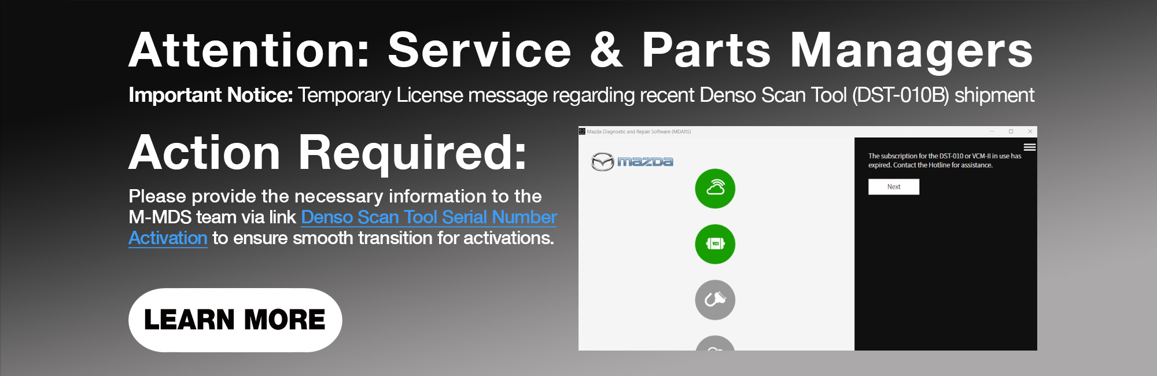Click the subscription expired message text

[x=944, y=160]
